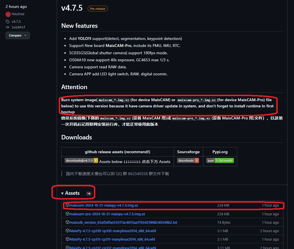
Task: Click package icon for maixcam-pro image
Action: click(x=67, y=214)
